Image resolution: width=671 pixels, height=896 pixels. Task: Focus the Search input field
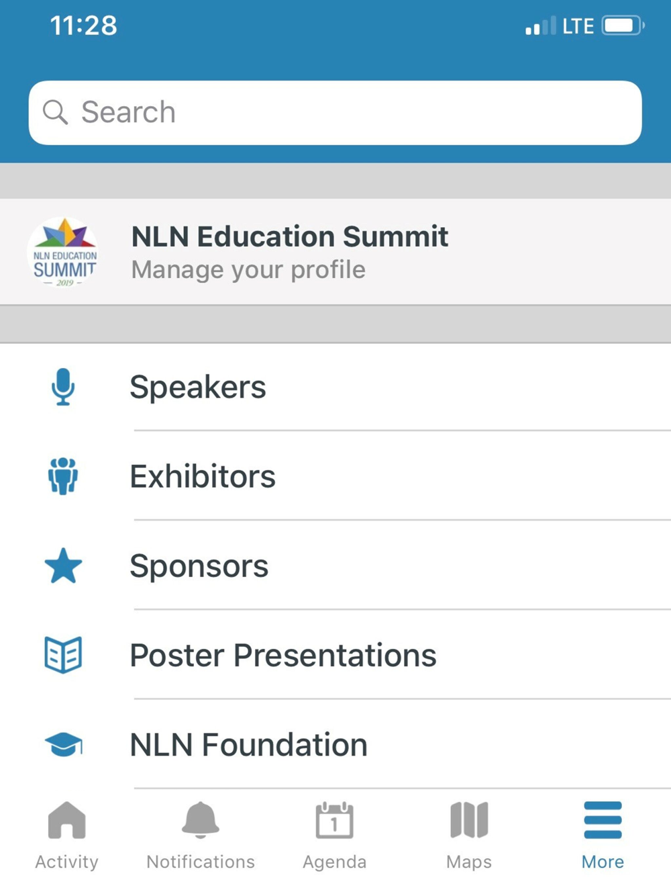point(335,113)
